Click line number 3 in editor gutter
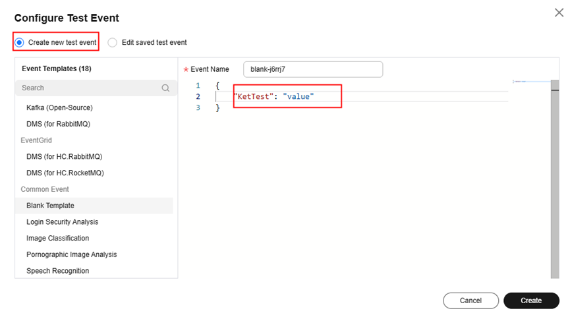570x317 pixels. tap(198, 107)
